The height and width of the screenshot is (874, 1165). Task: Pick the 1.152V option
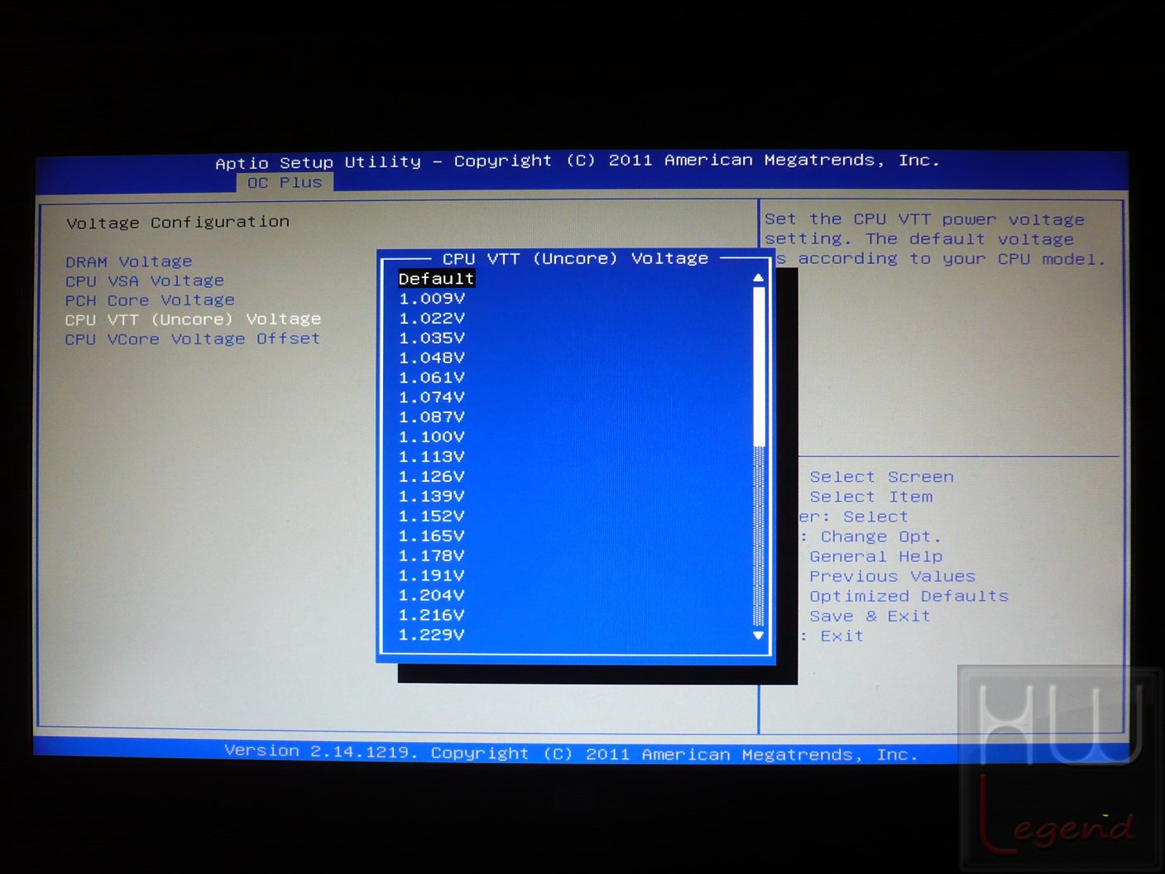point(432,516)
